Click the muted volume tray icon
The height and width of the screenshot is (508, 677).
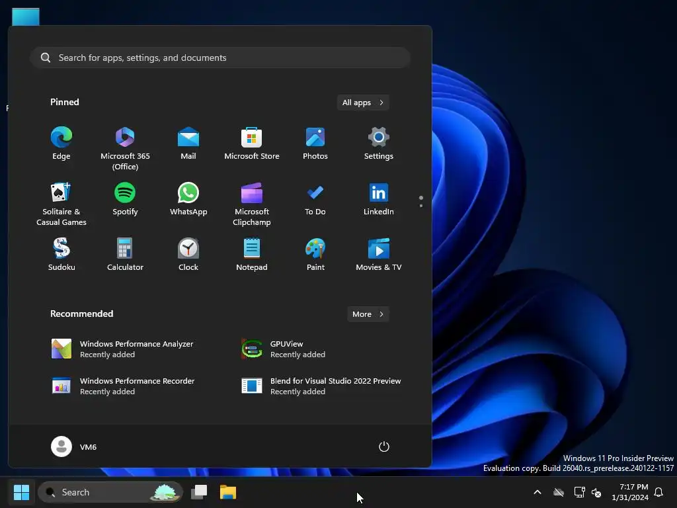pos(596,492)
